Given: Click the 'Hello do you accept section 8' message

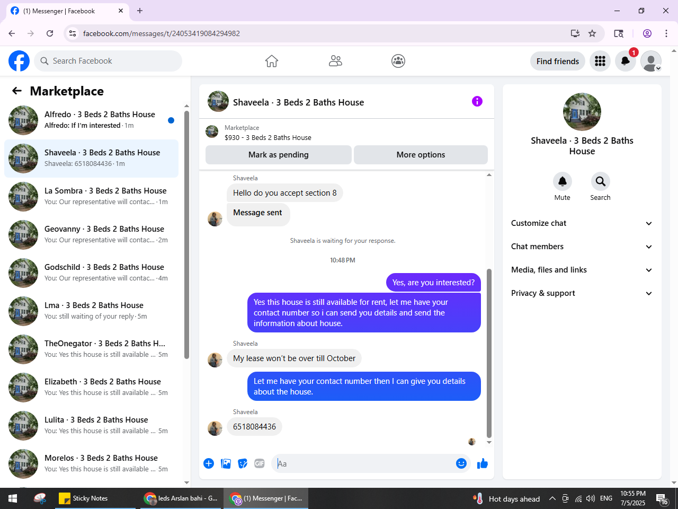Looking at the screenshot, I should coord(285,193).
